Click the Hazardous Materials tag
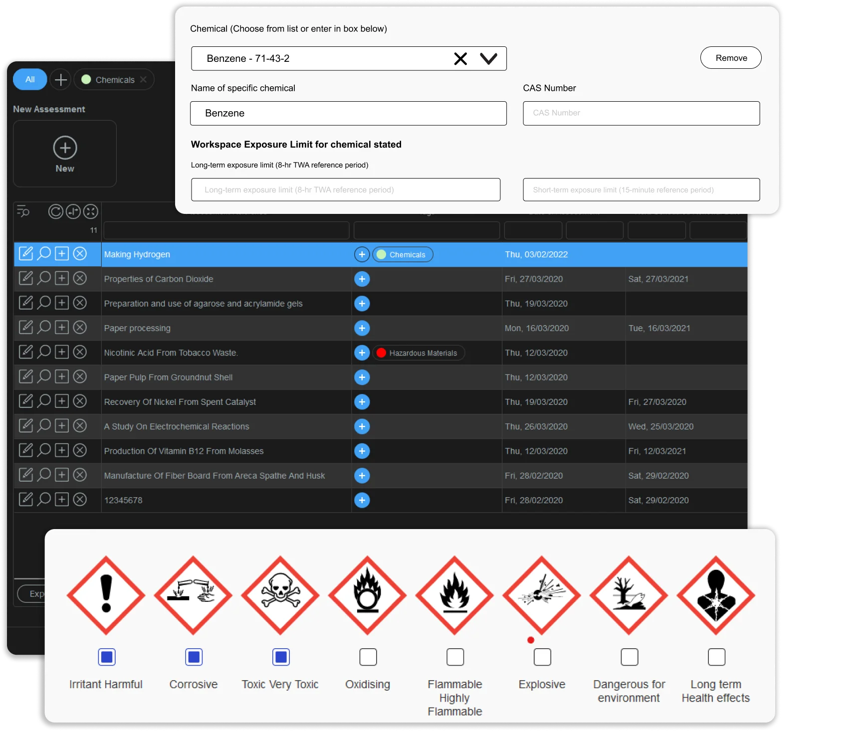The height and width of the screenshot is (731, 863). (x=418, y=353)
